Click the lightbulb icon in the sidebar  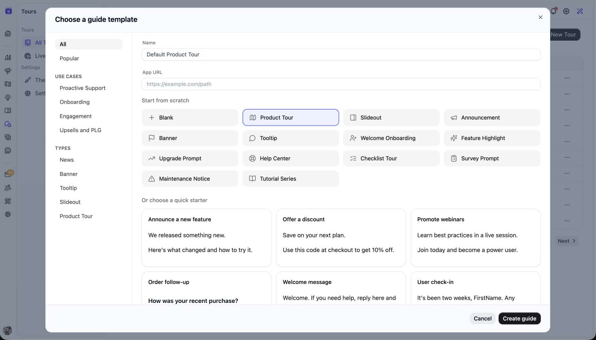tap(8, 97)
